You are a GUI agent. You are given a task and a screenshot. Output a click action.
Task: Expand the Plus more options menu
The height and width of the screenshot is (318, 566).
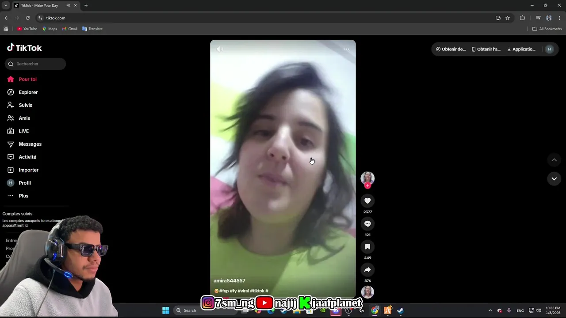[18, 196]
